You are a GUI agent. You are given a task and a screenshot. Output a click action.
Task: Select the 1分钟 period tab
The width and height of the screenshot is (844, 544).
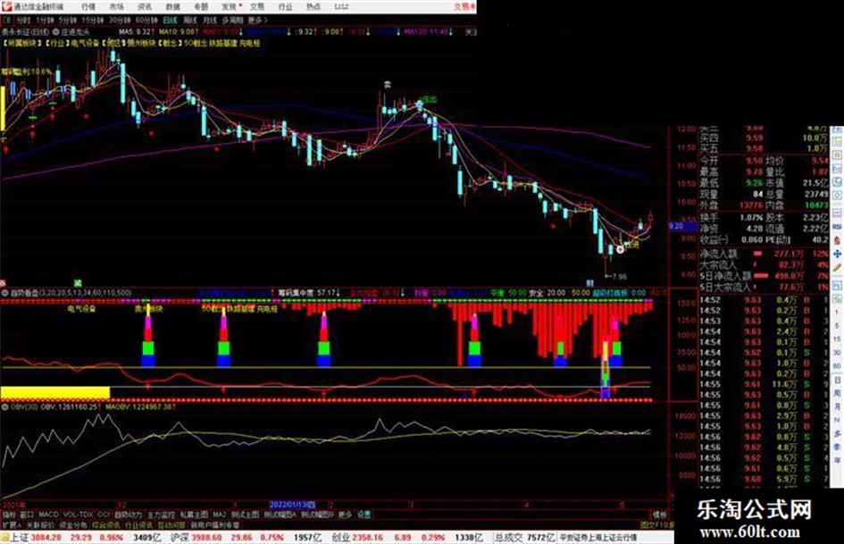pyautogui.click(x=45, y=20)
